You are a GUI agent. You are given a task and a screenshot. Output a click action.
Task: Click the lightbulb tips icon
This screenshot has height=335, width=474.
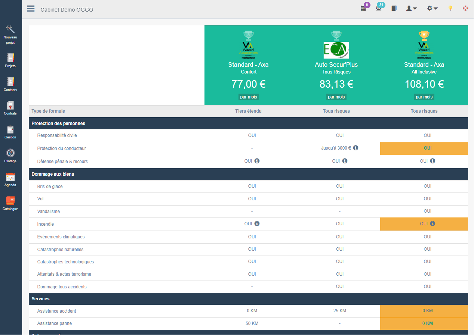click(x=450, y=8)
